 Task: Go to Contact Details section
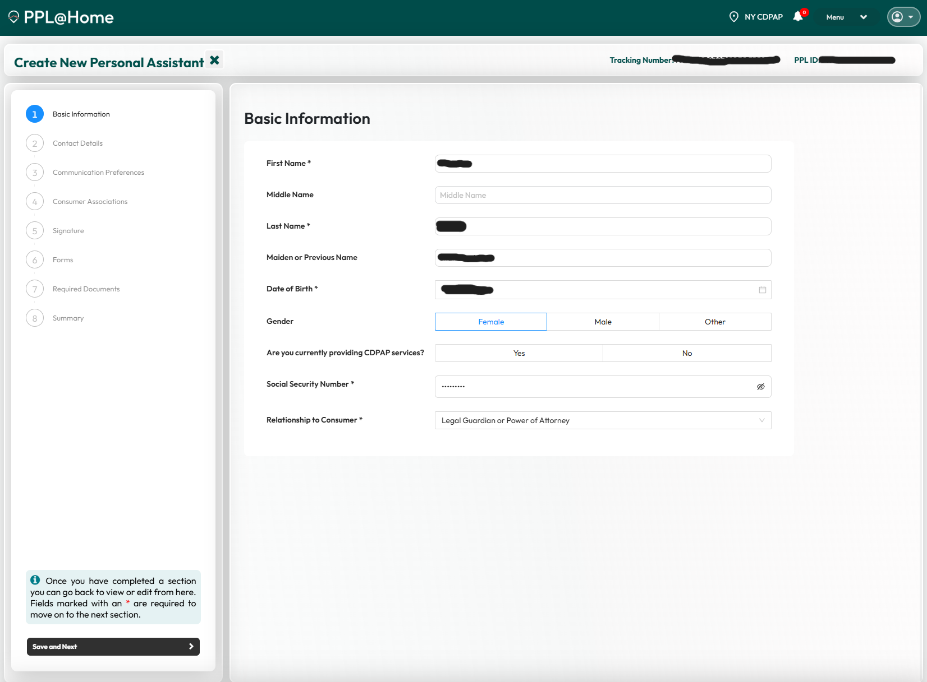click(77, 143)
